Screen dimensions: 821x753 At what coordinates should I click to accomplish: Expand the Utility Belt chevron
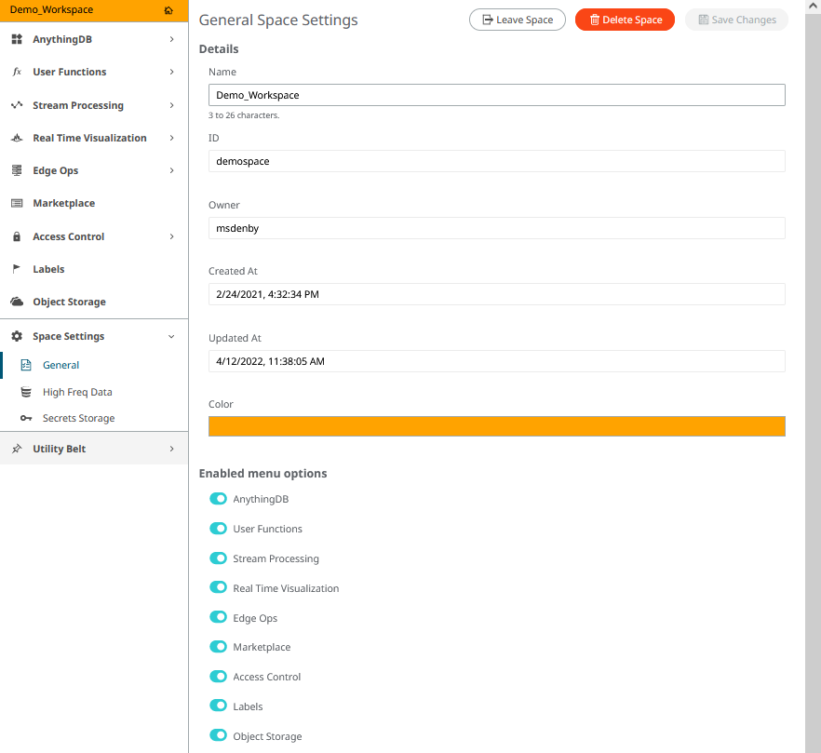[x=171, y=449]
